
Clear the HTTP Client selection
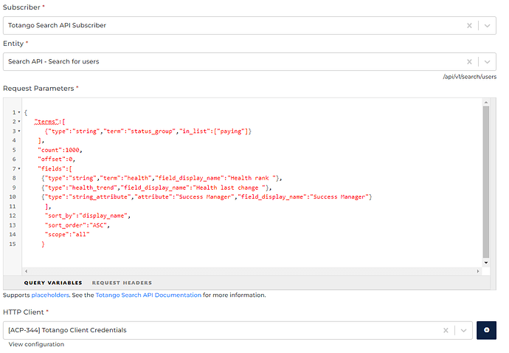(x=446, y=330)
